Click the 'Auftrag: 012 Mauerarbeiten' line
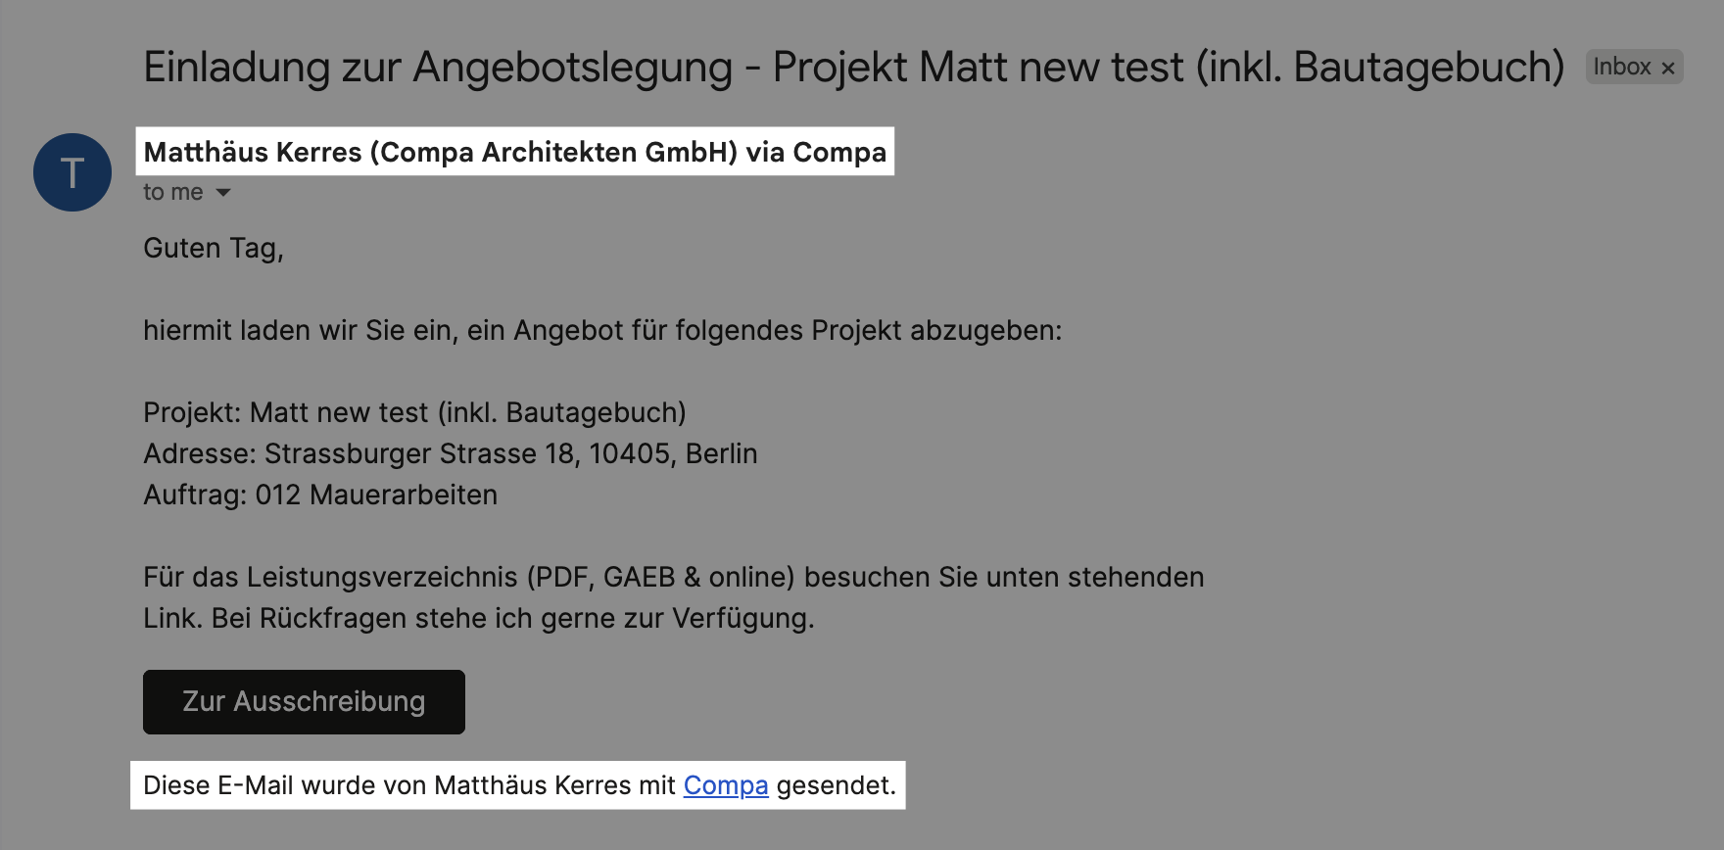 click(320, 495)
